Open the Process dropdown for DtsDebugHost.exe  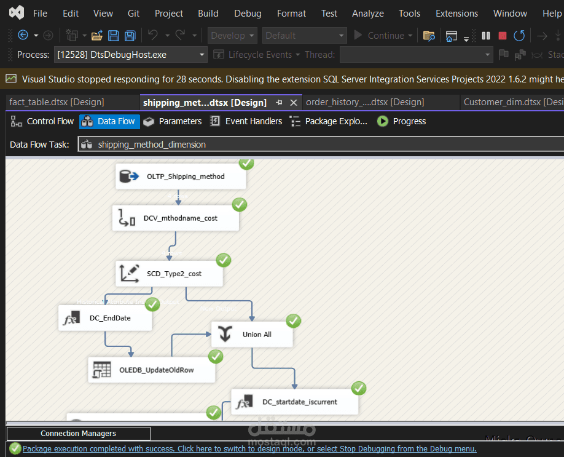point(202,55)
